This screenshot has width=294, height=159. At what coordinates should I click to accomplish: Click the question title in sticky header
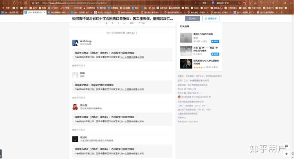tap(122, 18)
